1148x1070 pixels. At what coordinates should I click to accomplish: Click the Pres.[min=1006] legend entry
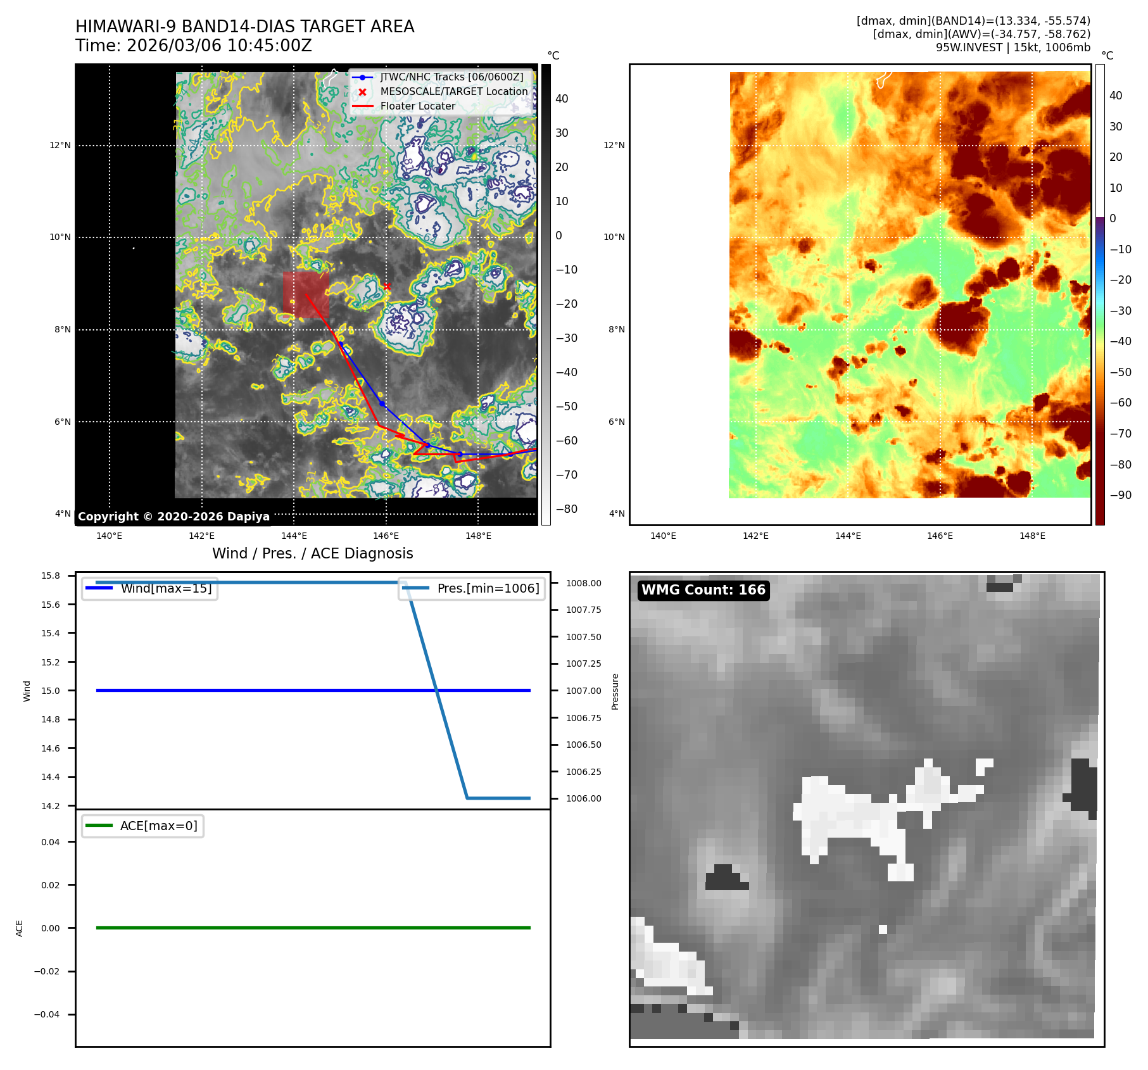pyautogui.click(x=472, y=588)
